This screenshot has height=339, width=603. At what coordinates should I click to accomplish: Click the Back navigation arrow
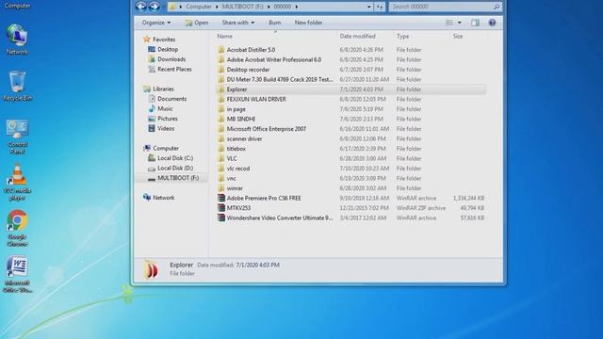(x=141, y=7)
